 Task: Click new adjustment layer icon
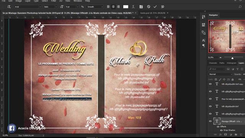point(231,135)
